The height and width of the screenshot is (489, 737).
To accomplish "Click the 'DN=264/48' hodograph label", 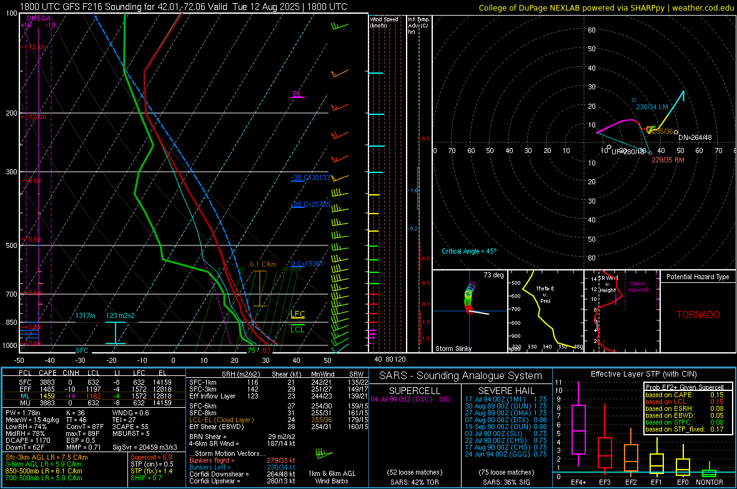I will [x=695, y=137].
